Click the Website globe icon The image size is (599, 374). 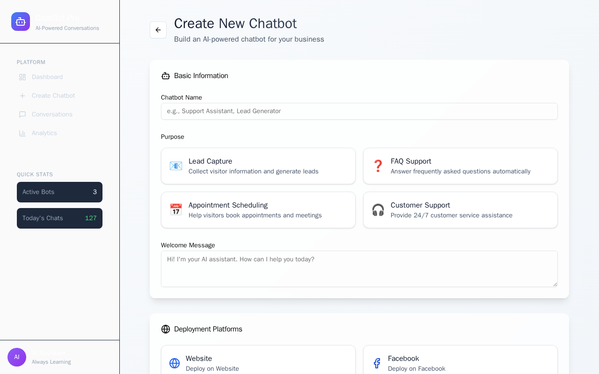tap(175, 363)
